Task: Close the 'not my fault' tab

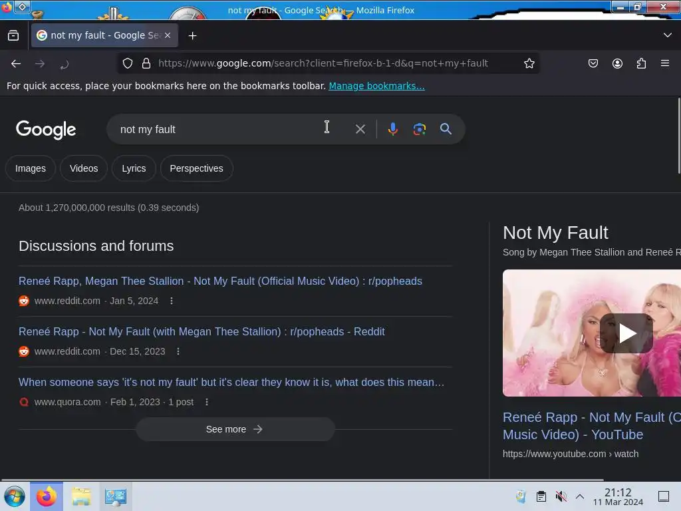Action: [x=168, y=35]
